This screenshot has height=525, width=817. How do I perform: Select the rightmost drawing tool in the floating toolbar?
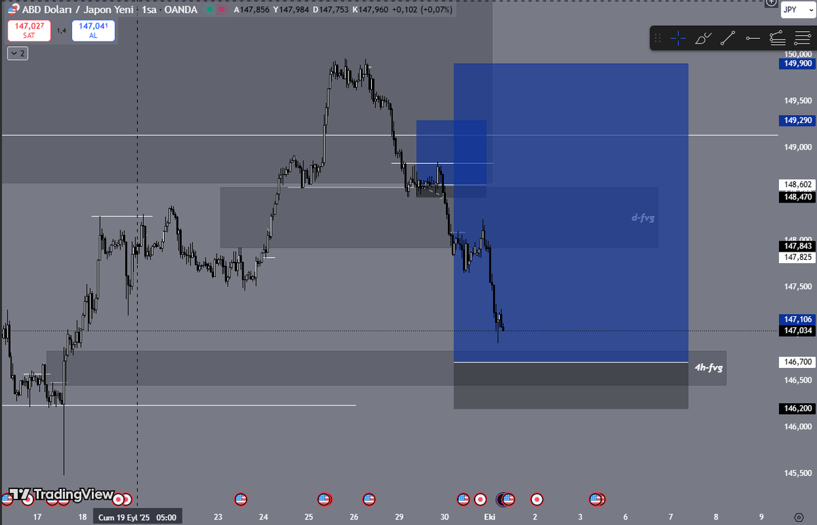pyautogui.click(x=801, y=38)
